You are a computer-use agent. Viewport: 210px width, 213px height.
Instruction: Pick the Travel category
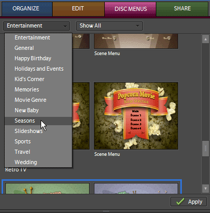pyautogui.click(x=38, y=152)
